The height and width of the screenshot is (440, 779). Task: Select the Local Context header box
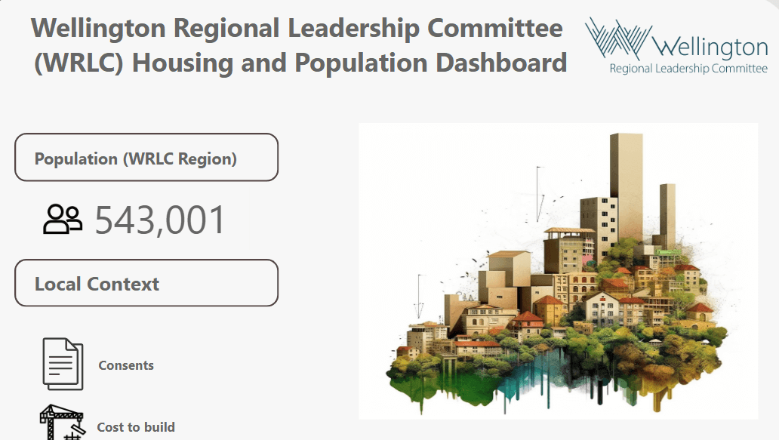tap(146, 283)
